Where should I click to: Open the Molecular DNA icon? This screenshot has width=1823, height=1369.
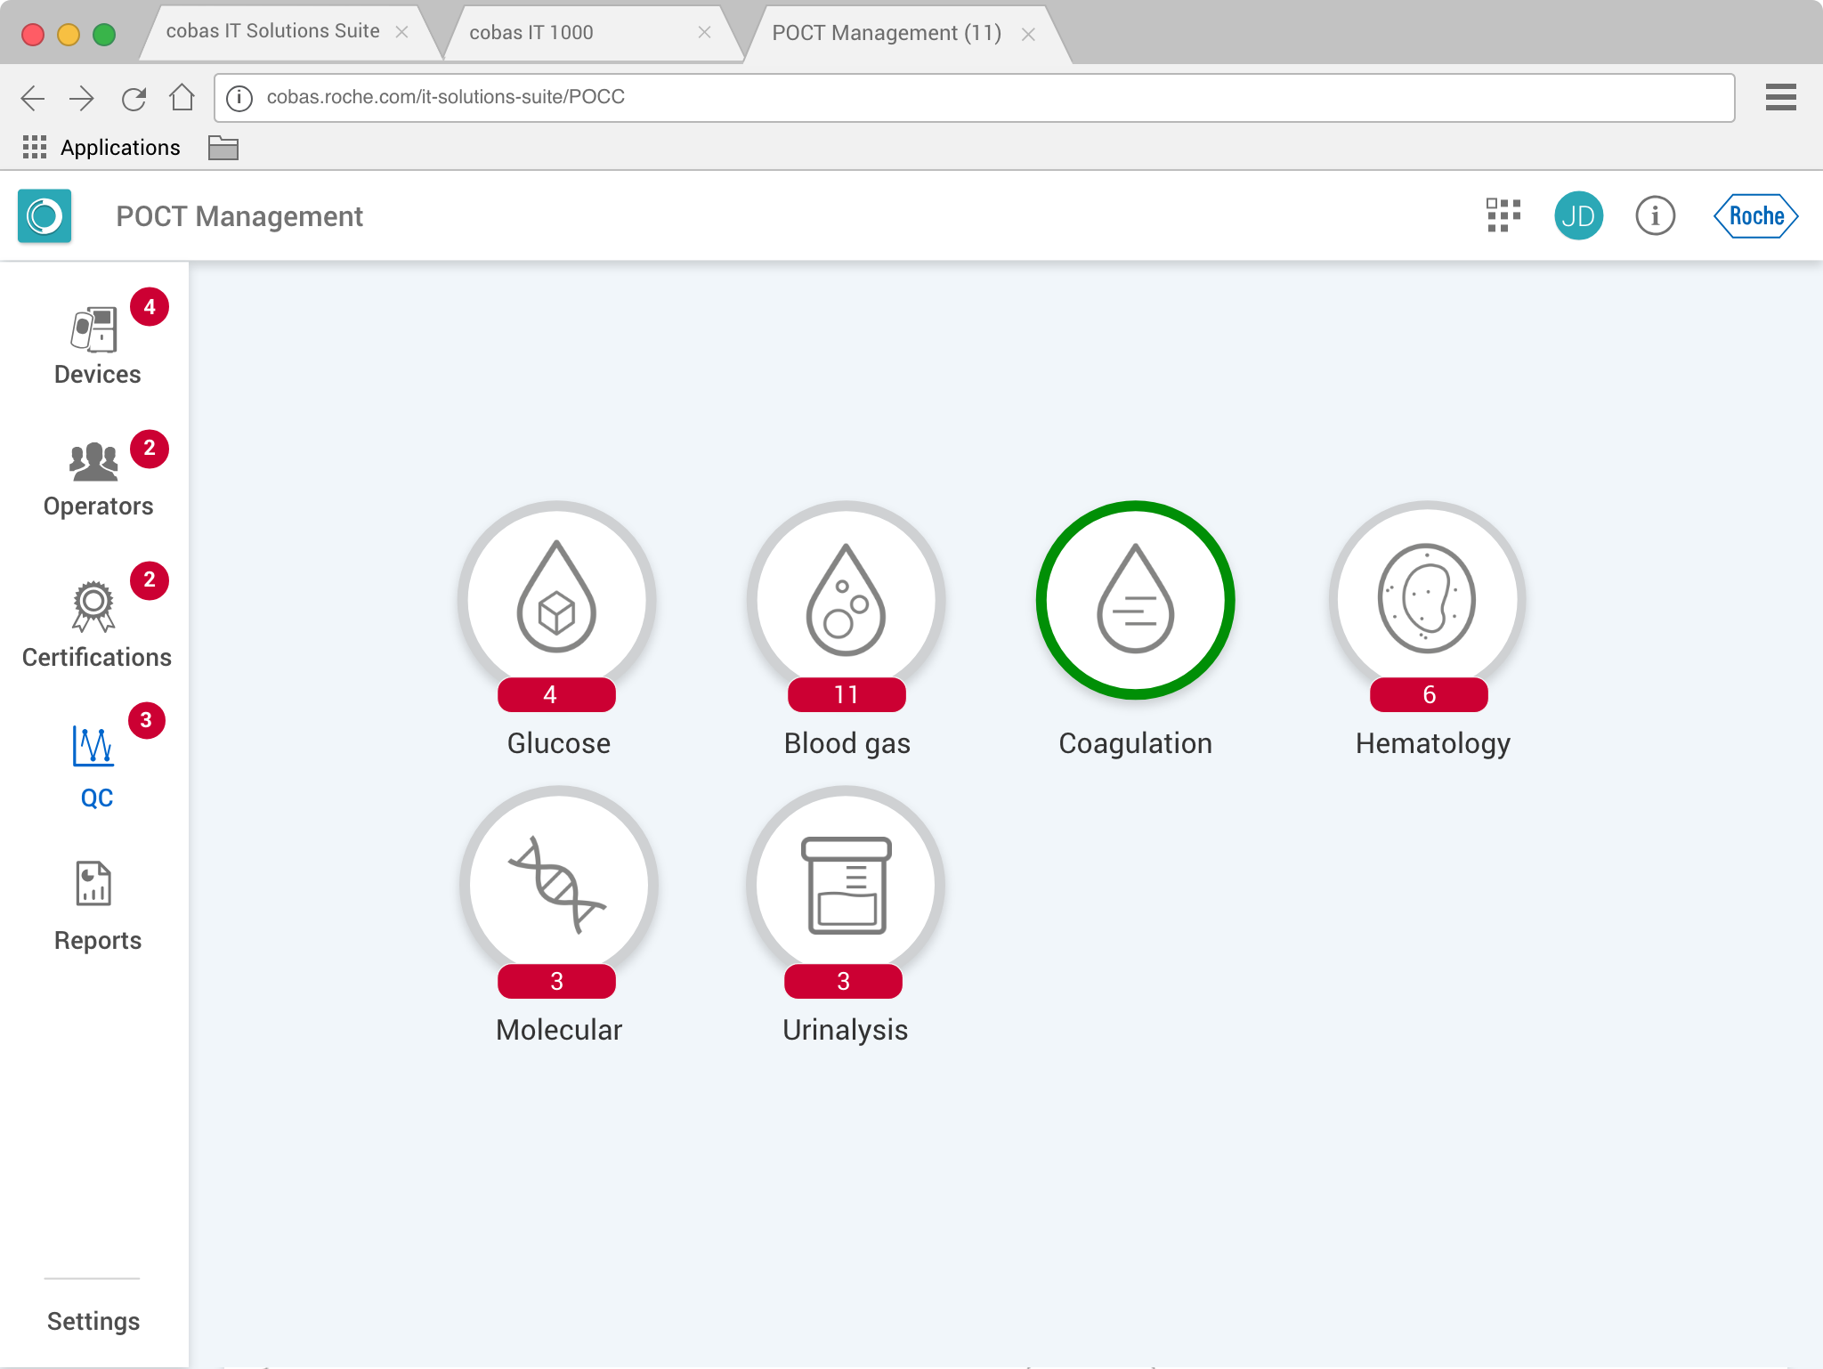coord(558,885)
